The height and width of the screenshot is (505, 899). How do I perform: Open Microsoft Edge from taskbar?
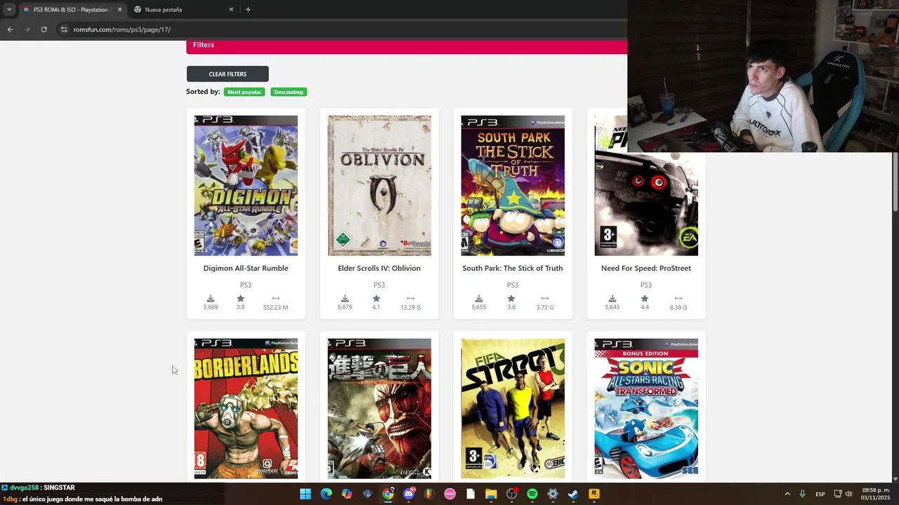tap(326, 494)
